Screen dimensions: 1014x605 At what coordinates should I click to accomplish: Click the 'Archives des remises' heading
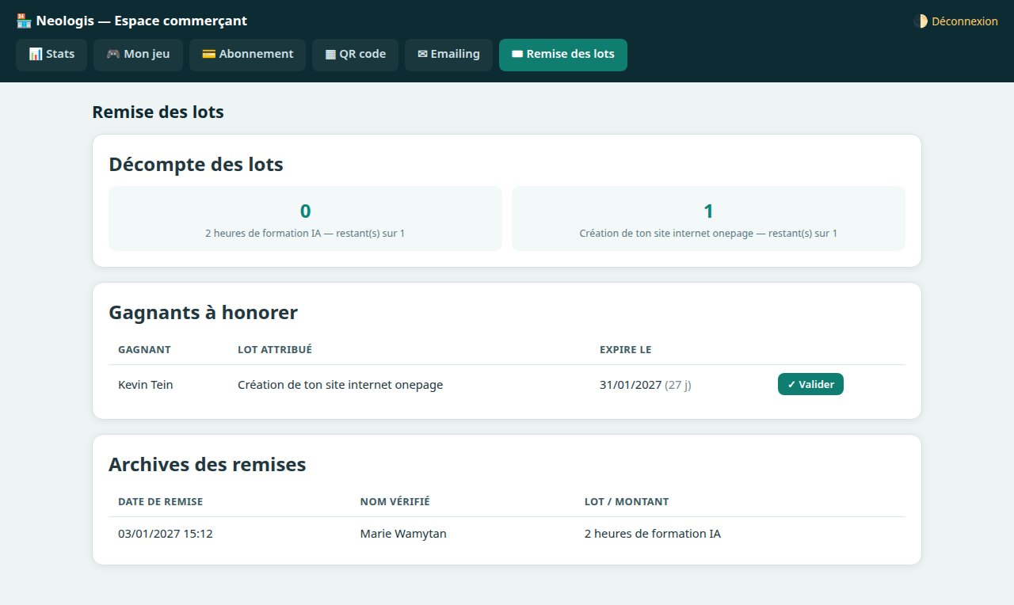207,465
